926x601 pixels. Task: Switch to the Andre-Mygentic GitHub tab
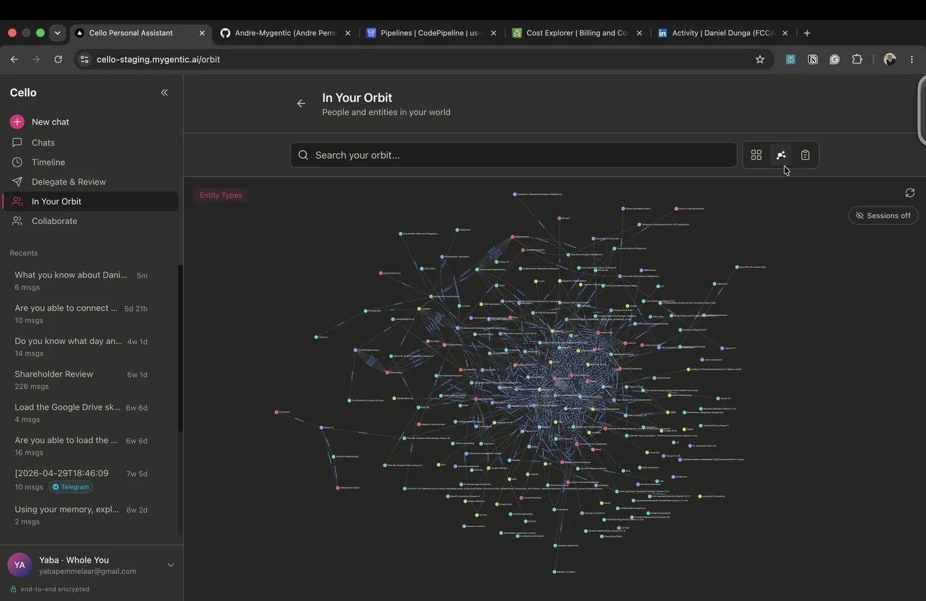coord(286,33)
